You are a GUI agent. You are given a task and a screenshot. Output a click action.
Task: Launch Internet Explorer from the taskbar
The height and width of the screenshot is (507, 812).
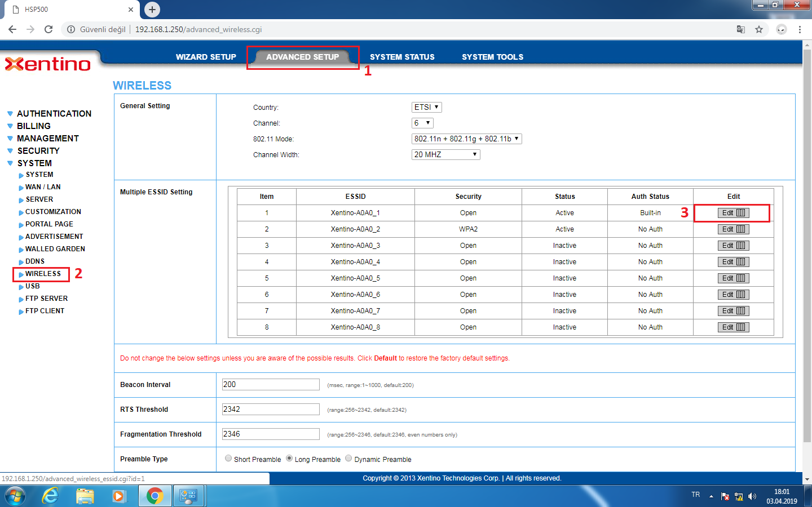[50, 496]
